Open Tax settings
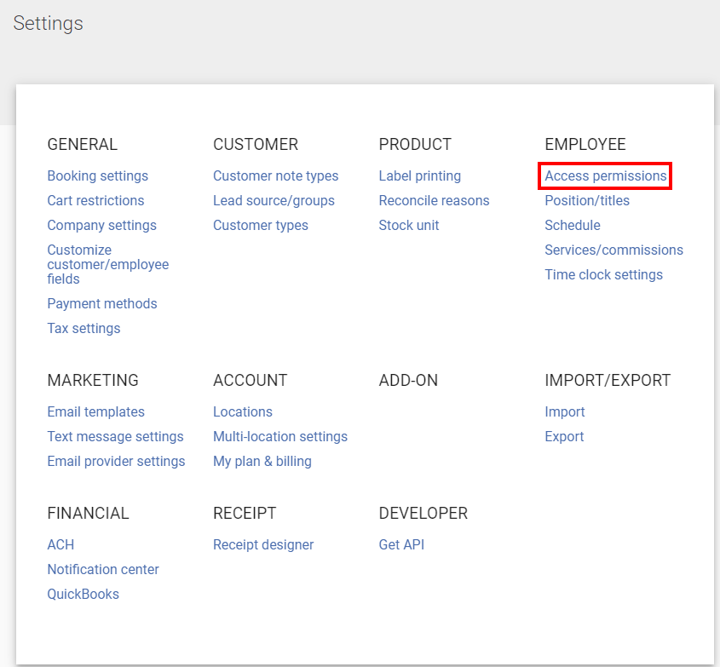720x667 pixels. pyautogui.click(x=84, y=329)
